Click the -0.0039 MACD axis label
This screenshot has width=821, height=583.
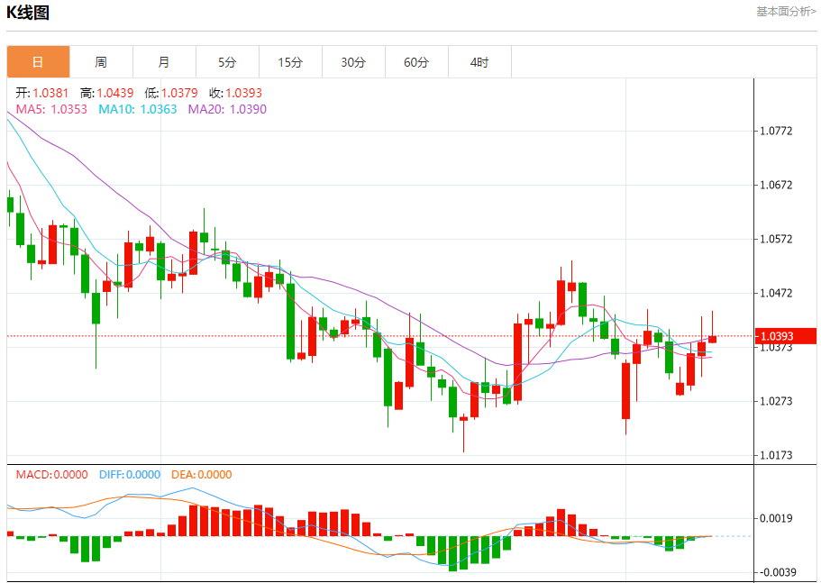[x=776, y=573]
